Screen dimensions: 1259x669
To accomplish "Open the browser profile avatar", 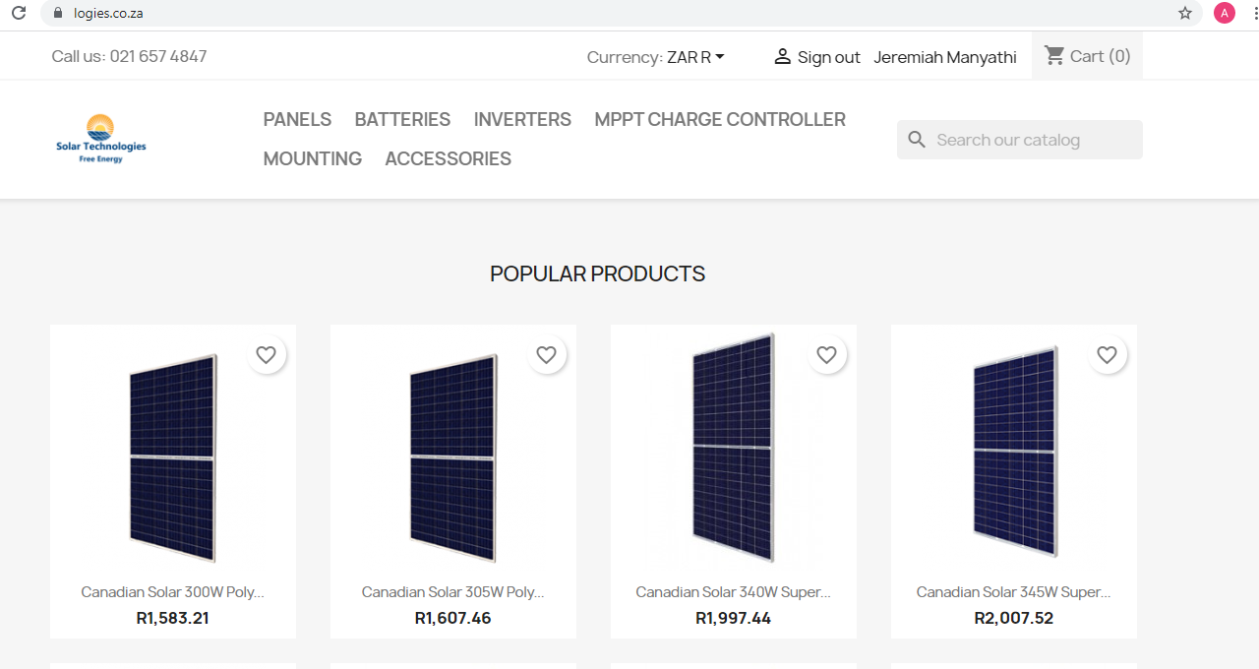I will coord(1225,13).
